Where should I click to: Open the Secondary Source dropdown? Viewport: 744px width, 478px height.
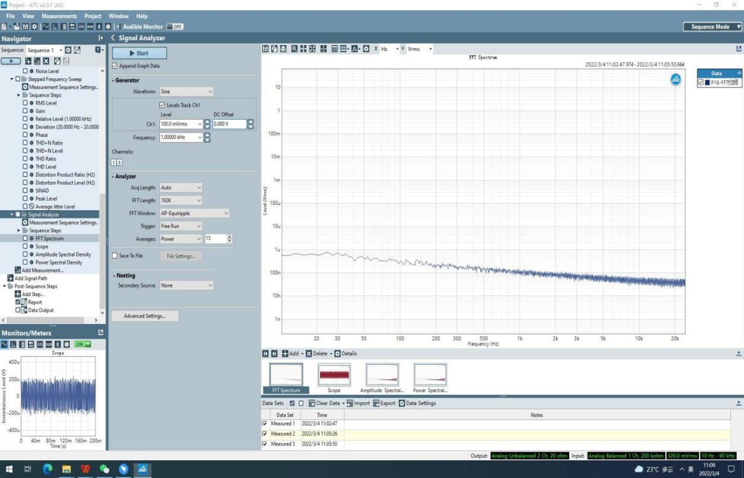[x=187, y=285]
